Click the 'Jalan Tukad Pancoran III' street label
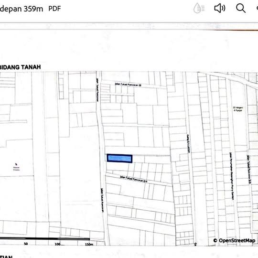This screenshot has width=258, height=258. coord(128,85)
